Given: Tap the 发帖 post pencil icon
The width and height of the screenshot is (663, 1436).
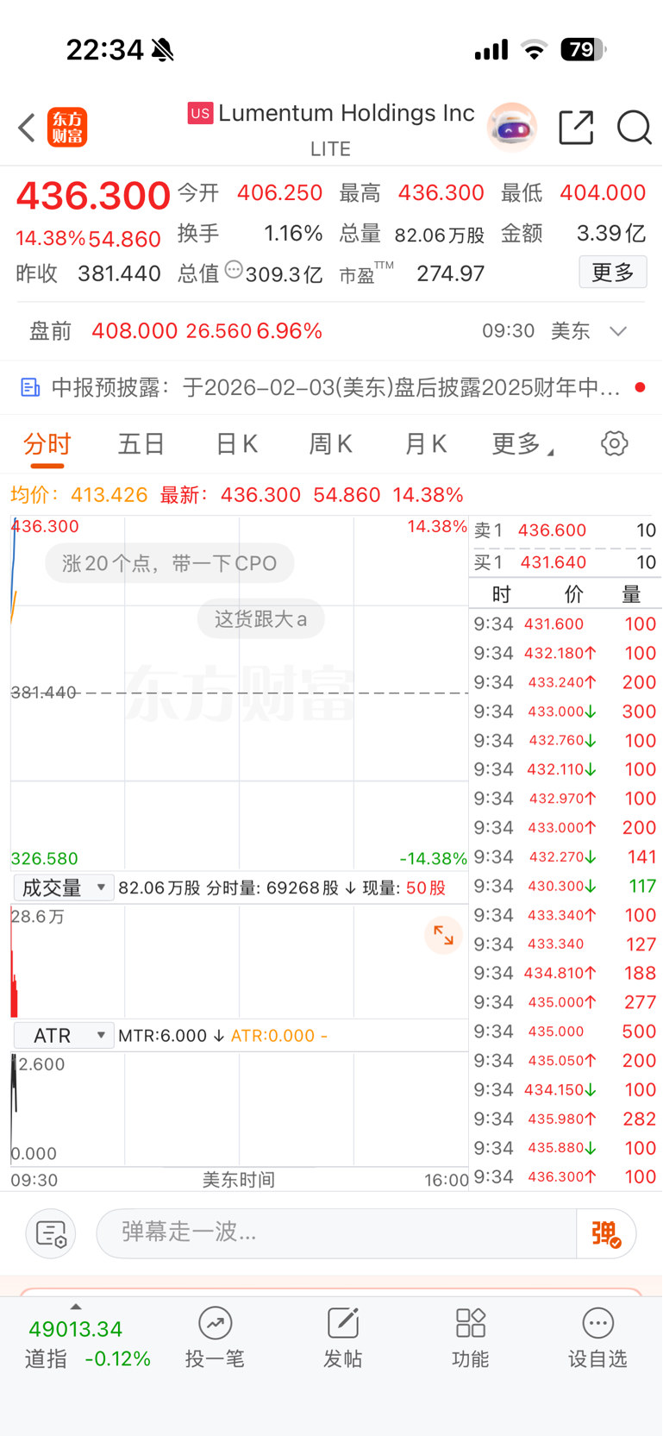Looking at the screenshot, I should (x=342, y=1323).
